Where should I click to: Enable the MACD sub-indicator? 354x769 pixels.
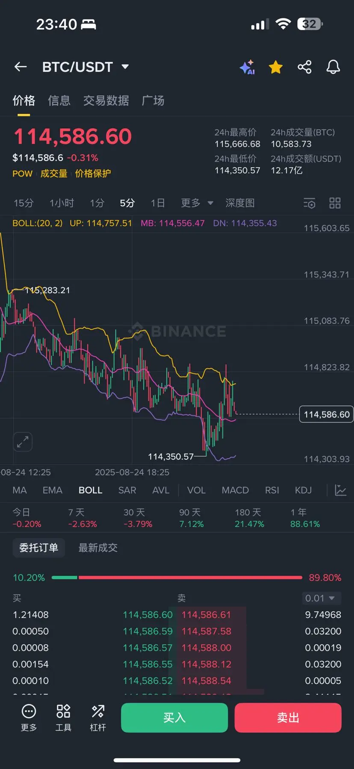[235, 490]
